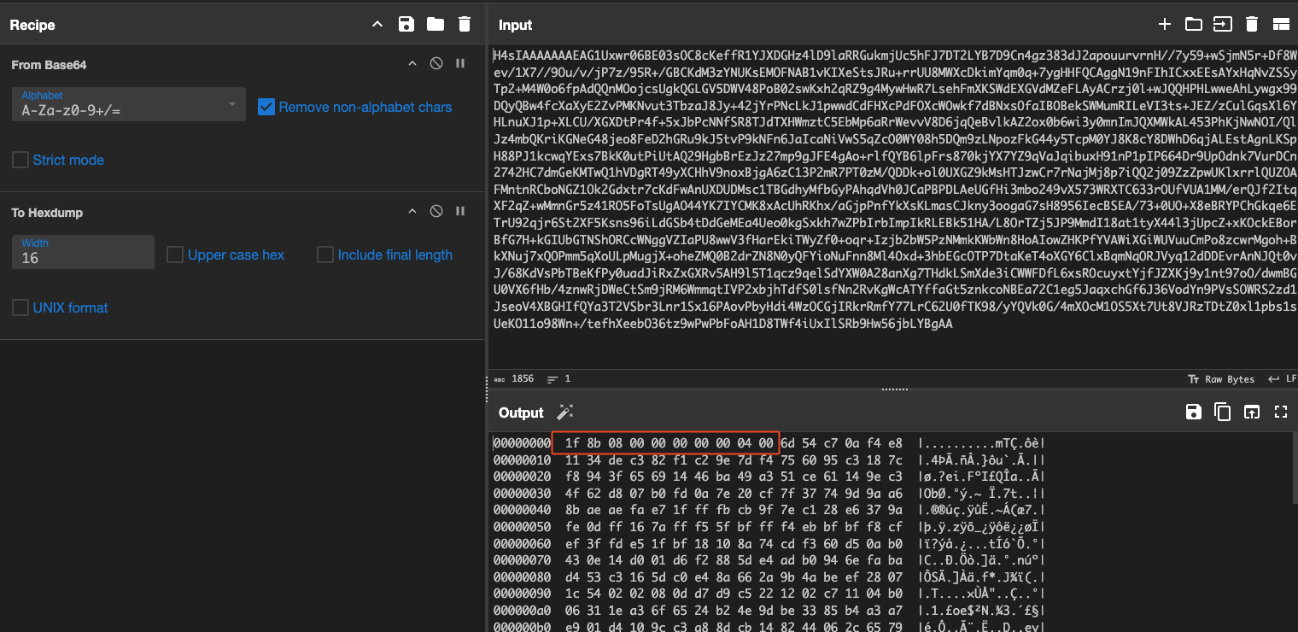Click the input line count indicator
1298x632 pixels.
(559, 378)
